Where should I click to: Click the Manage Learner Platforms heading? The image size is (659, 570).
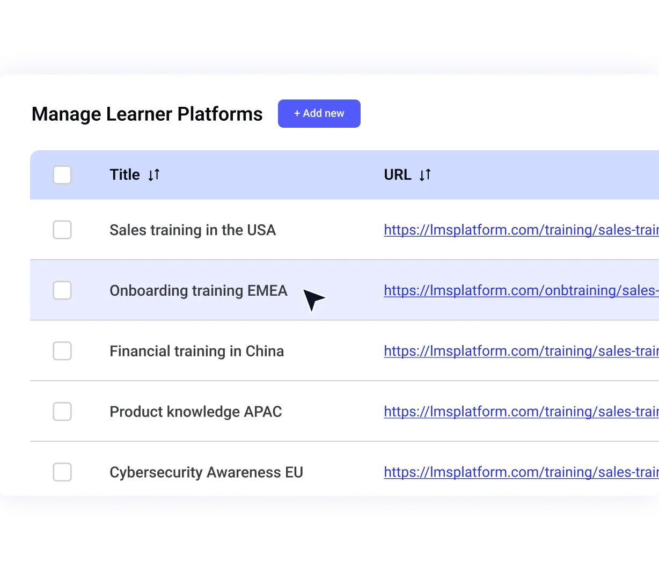pos(147,114)
